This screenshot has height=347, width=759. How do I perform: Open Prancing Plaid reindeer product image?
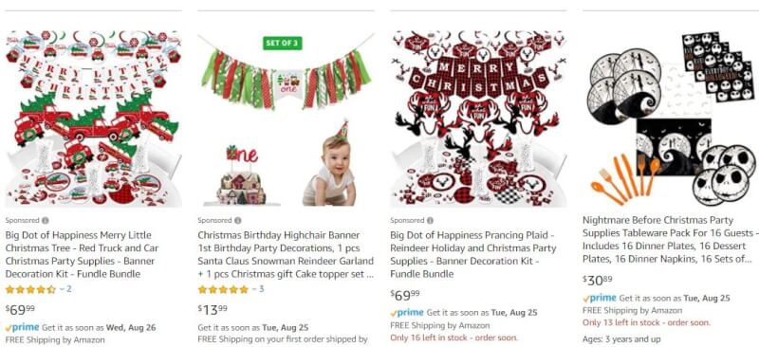point(478,119)
